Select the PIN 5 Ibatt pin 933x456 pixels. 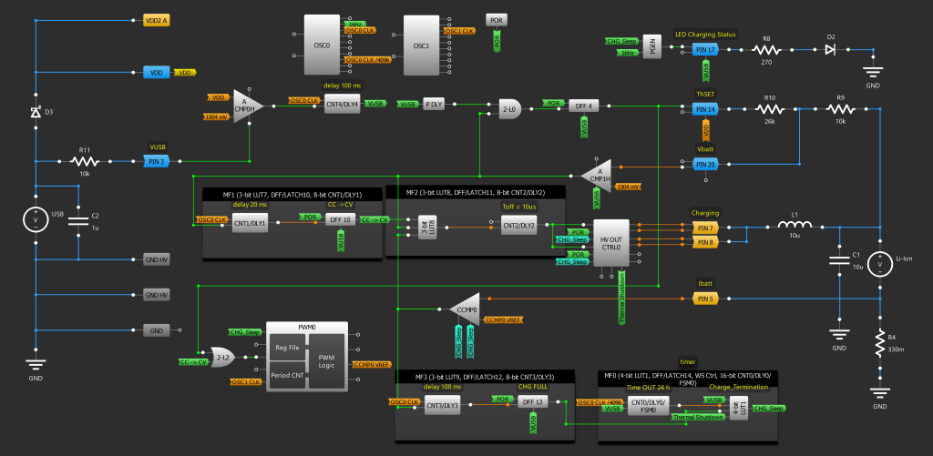click(705, 299)
